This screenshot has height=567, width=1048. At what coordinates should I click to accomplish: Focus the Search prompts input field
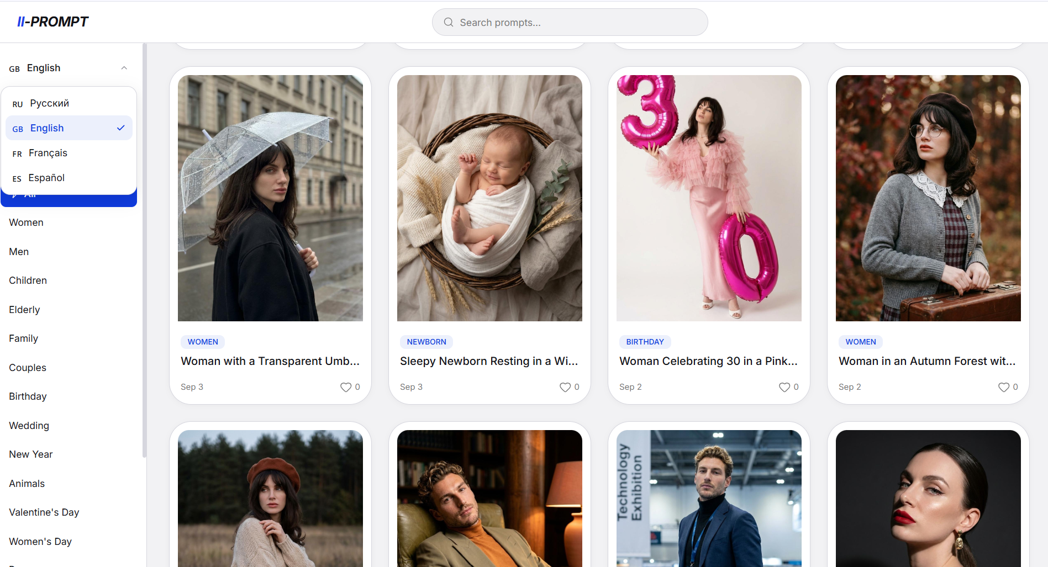click(x=570, y=22)
